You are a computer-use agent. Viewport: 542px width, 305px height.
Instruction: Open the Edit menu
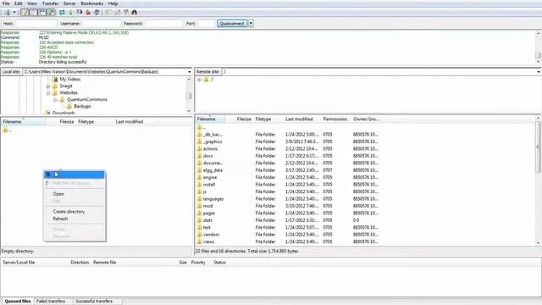coord(18,3)
